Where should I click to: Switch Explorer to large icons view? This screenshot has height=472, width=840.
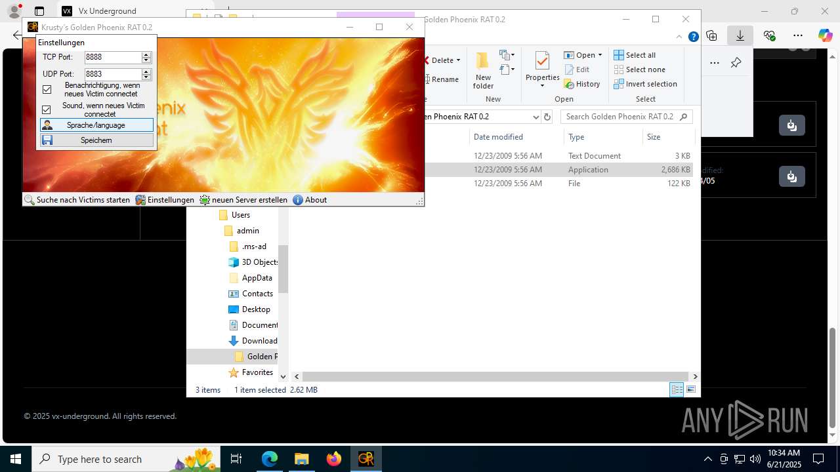[x=690, y=389]
